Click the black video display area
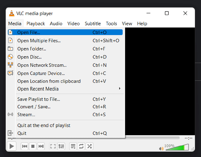201x157 pixels. [x=160, y=81]
